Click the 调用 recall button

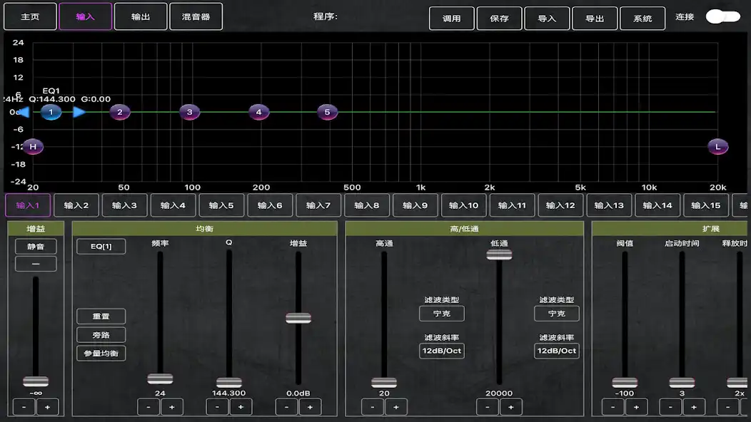[452, 19]
